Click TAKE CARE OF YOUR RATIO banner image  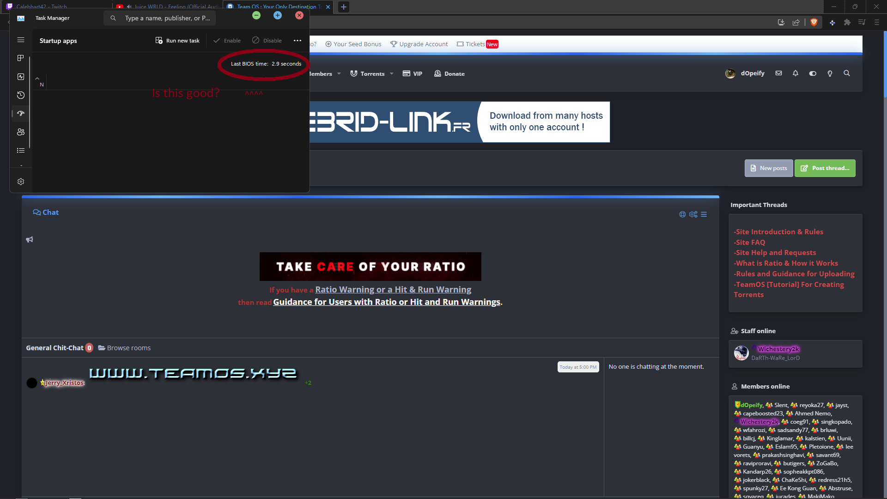pos(370,267)
